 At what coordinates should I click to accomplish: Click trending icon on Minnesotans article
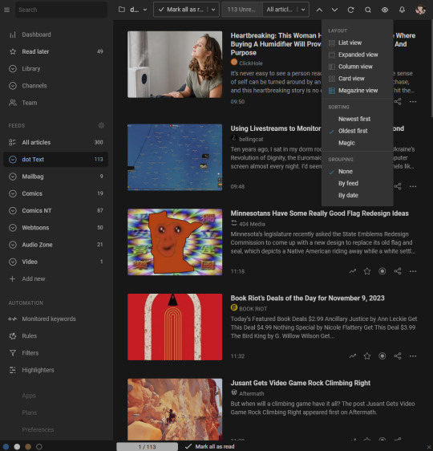[x=352, y=271]
